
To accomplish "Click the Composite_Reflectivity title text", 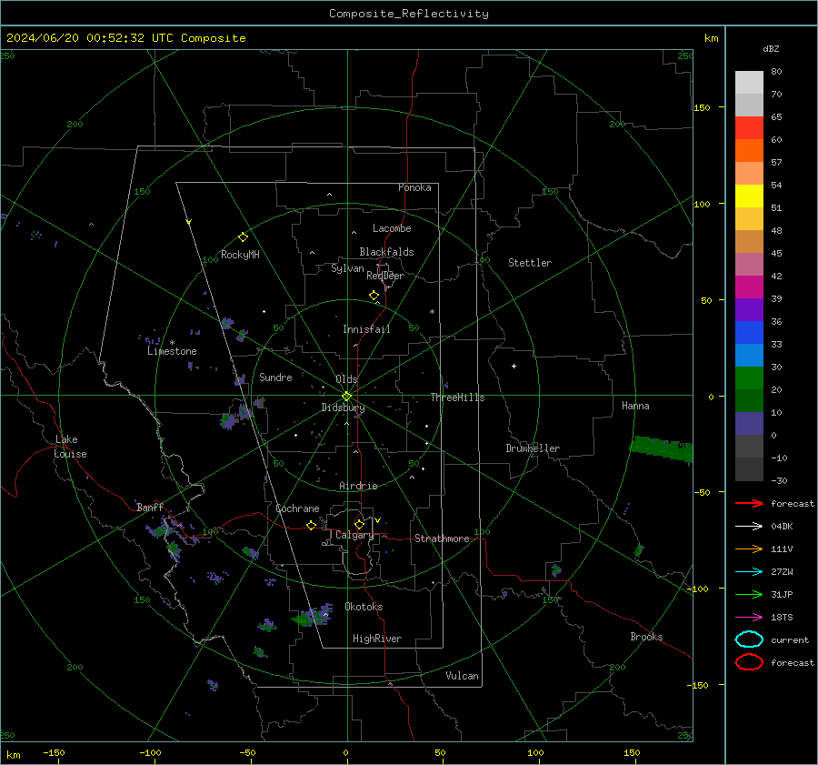I will click(409, 14).
